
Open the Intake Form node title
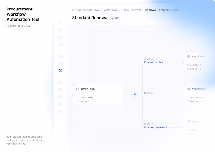click(88, 89)
